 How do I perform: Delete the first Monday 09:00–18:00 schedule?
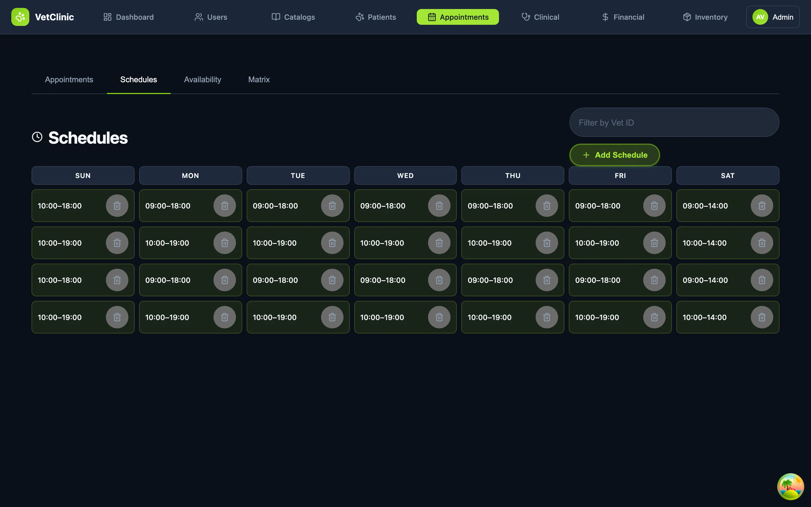224,206
